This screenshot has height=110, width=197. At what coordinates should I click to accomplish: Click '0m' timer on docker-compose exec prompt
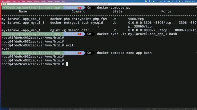(x=89, y=53)
